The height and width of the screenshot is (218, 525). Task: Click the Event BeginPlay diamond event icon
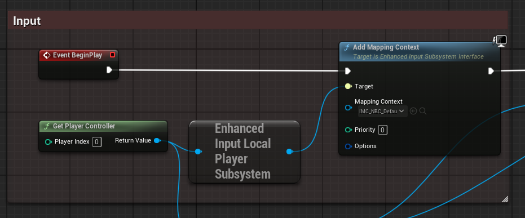click(47, 55)
